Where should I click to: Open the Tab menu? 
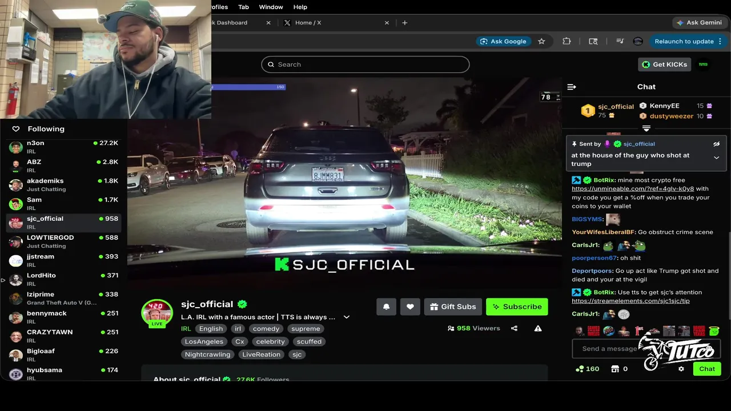click(243, 7)
